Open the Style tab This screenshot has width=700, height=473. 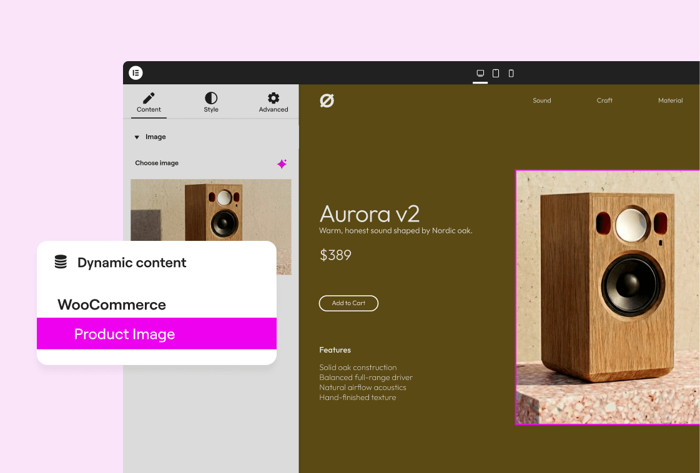(211, 102)
